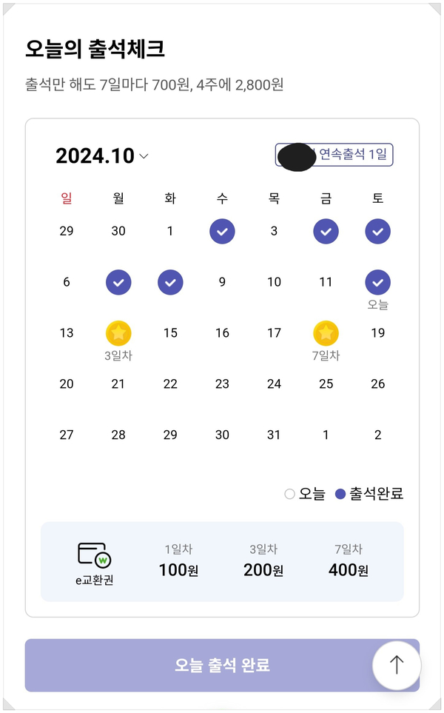Click the checkmark on Friday October 4
This screenshot has width=444, height=713.
click(326, 231)
